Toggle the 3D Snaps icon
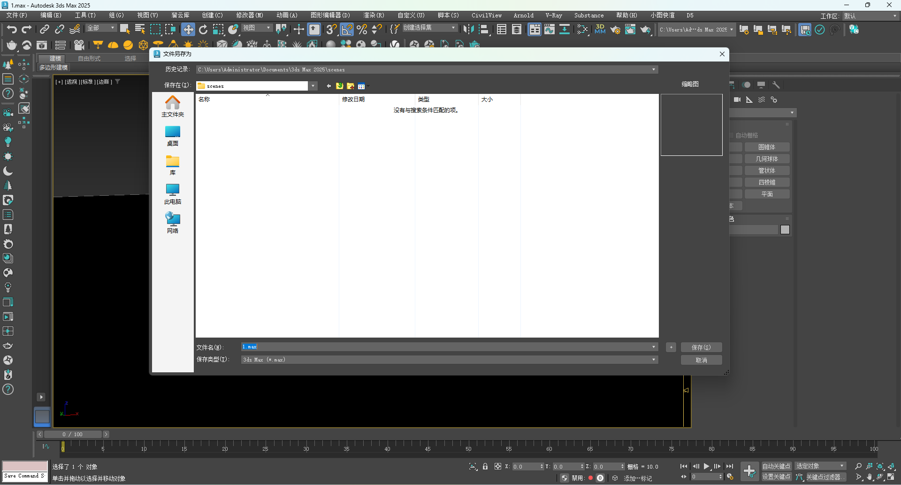Viewport: 901px width, 485px height. 331,30
